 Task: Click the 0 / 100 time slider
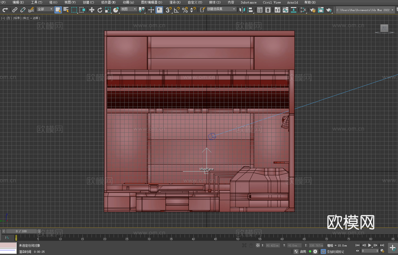tap(21, 231)
